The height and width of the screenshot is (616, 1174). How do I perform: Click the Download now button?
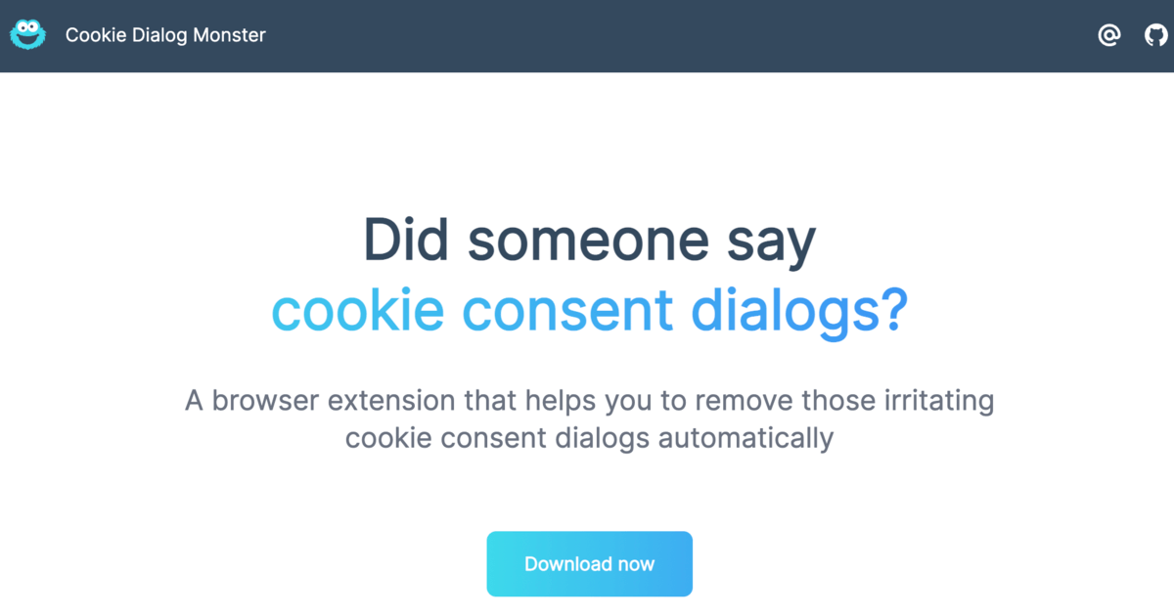point(589,564)
